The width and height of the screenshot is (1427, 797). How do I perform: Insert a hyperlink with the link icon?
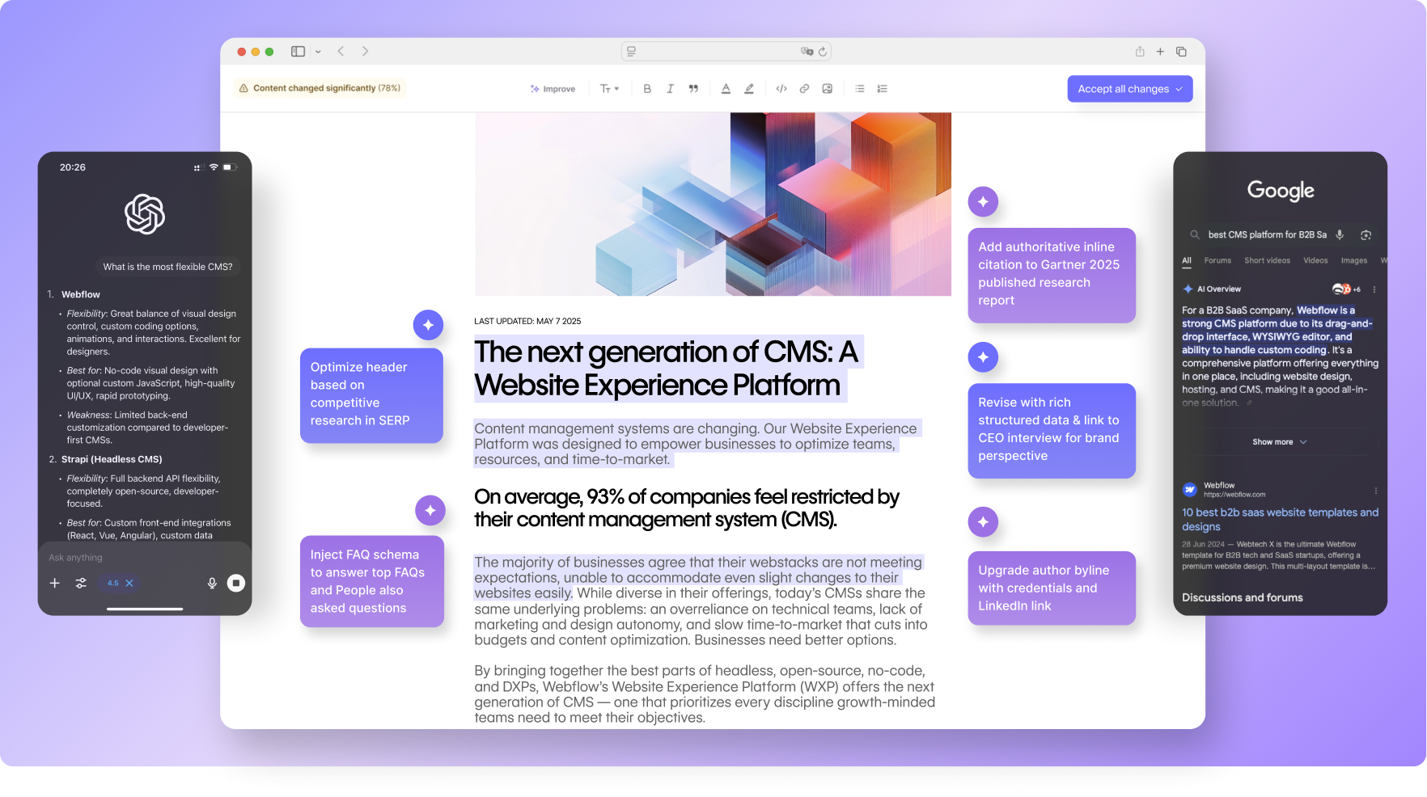804,89
